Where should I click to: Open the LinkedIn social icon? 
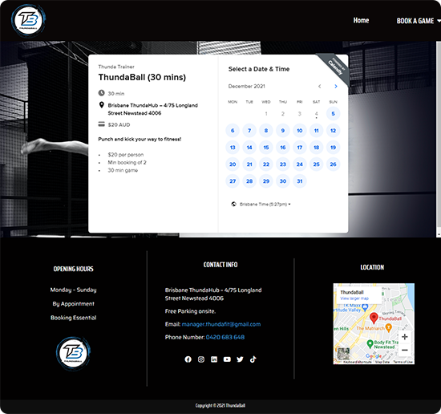click(214, 359)
